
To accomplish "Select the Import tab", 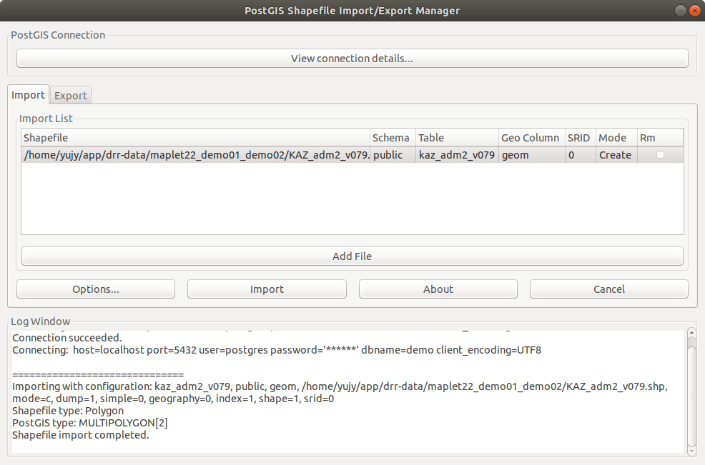I will click(29, 95).
